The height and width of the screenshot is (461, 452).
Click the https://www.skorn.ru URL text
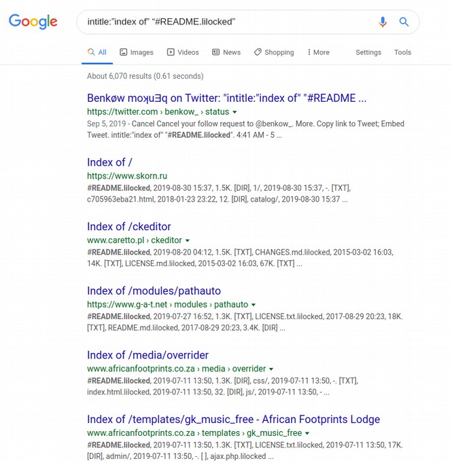click(x=127, y=176)
